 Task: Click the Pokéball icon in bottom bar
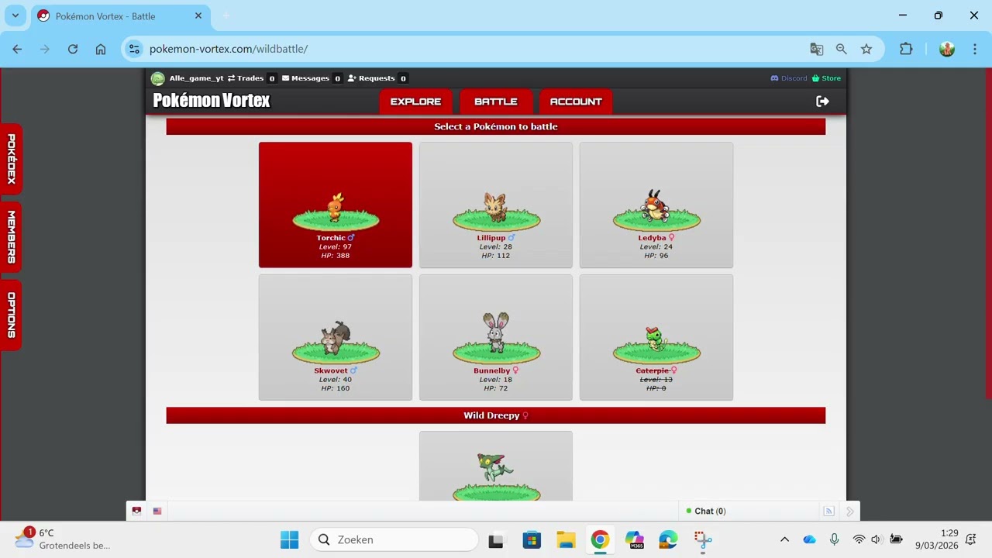point(137,511)
